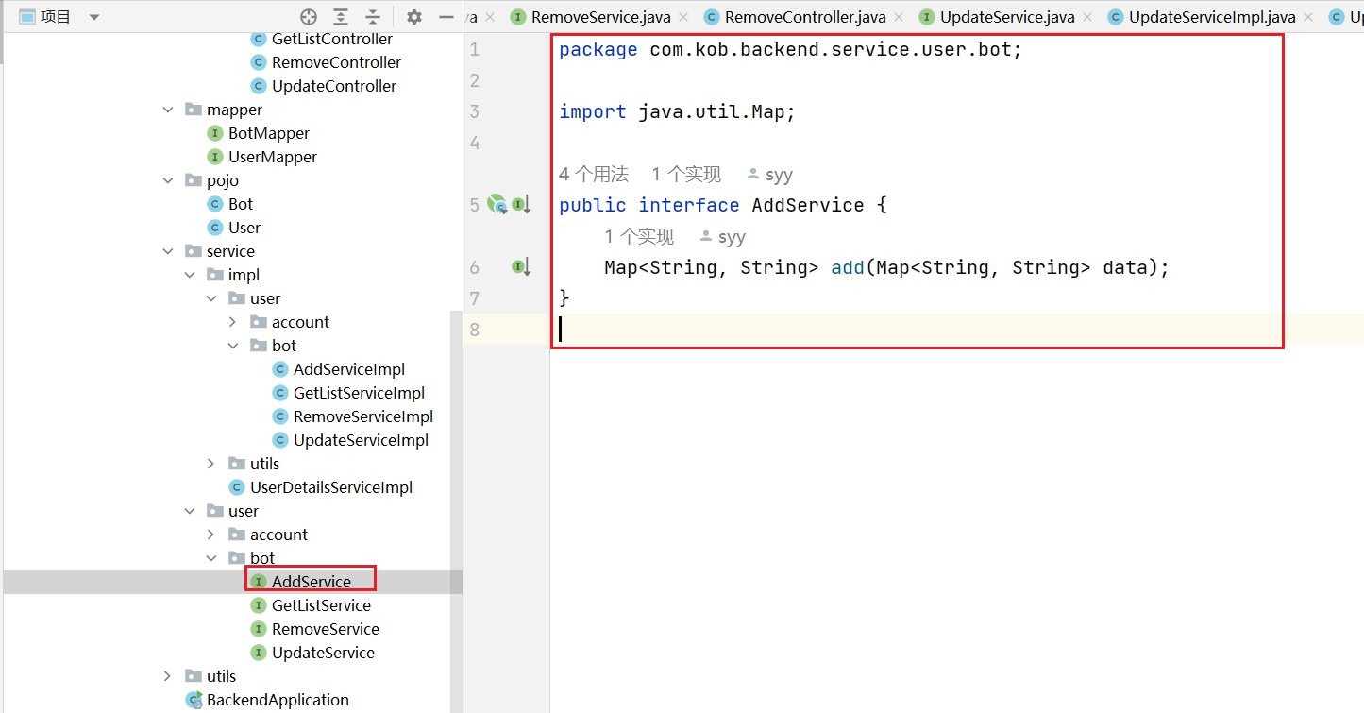Close the RemoveService.java tab
The height and width of the screenshot is (713, 1364).
683,17
